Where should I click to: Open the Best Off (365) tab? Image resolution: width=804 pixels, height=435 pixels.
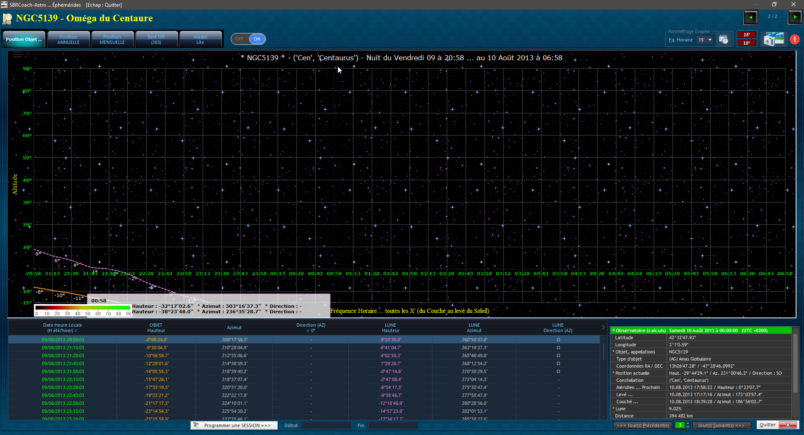[156, 39]
